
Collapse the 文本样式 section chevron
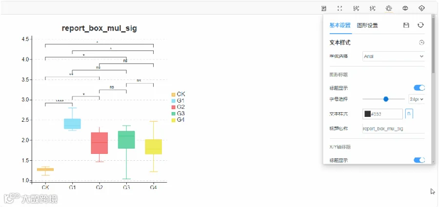[421, 43]
